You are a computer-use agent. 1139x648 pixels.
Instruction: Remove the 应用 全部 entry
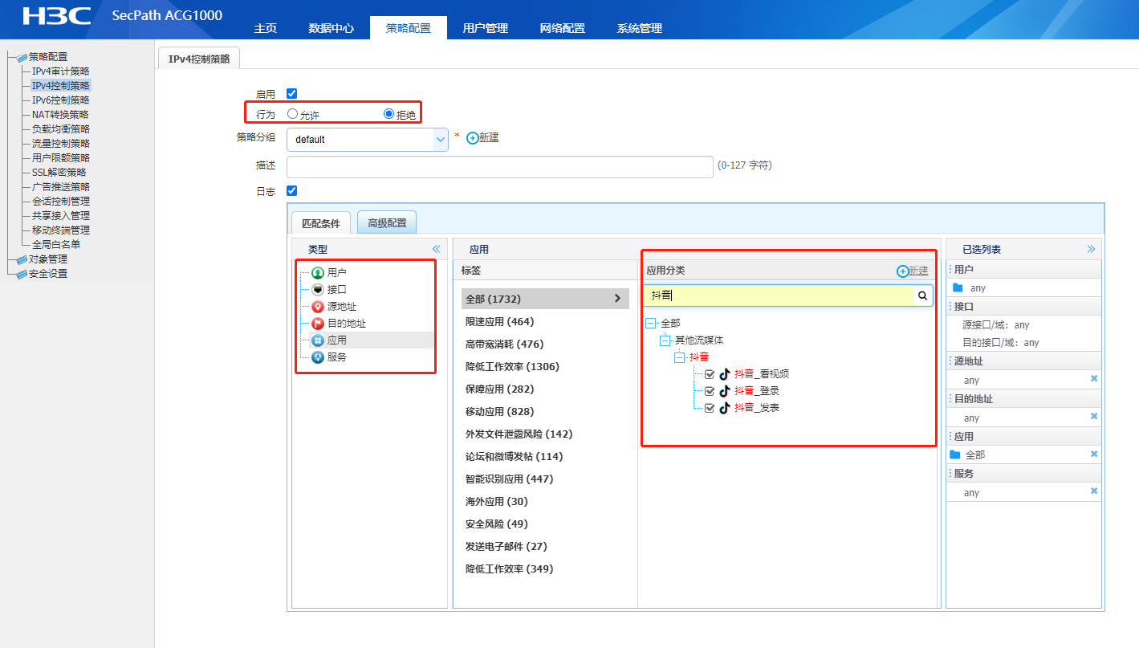(x=1093, y=454)
